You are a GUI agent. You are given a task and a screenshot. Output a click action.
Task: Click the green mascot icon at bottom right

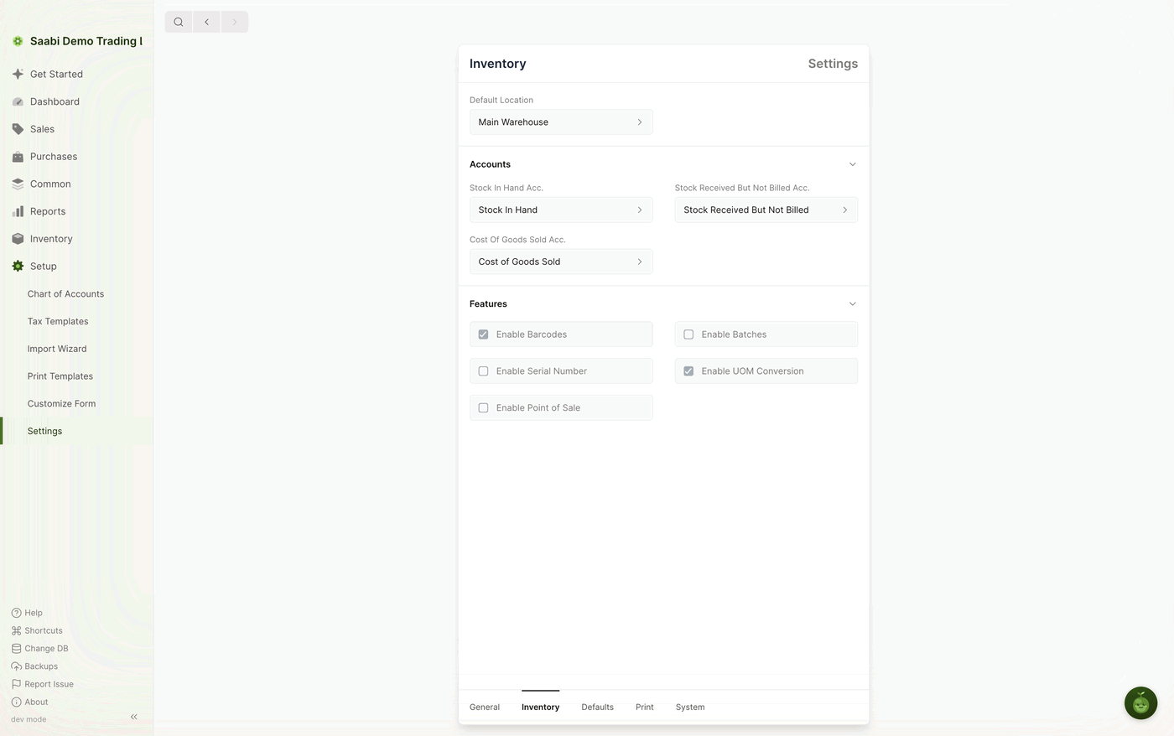click(x=1140, y=703)
